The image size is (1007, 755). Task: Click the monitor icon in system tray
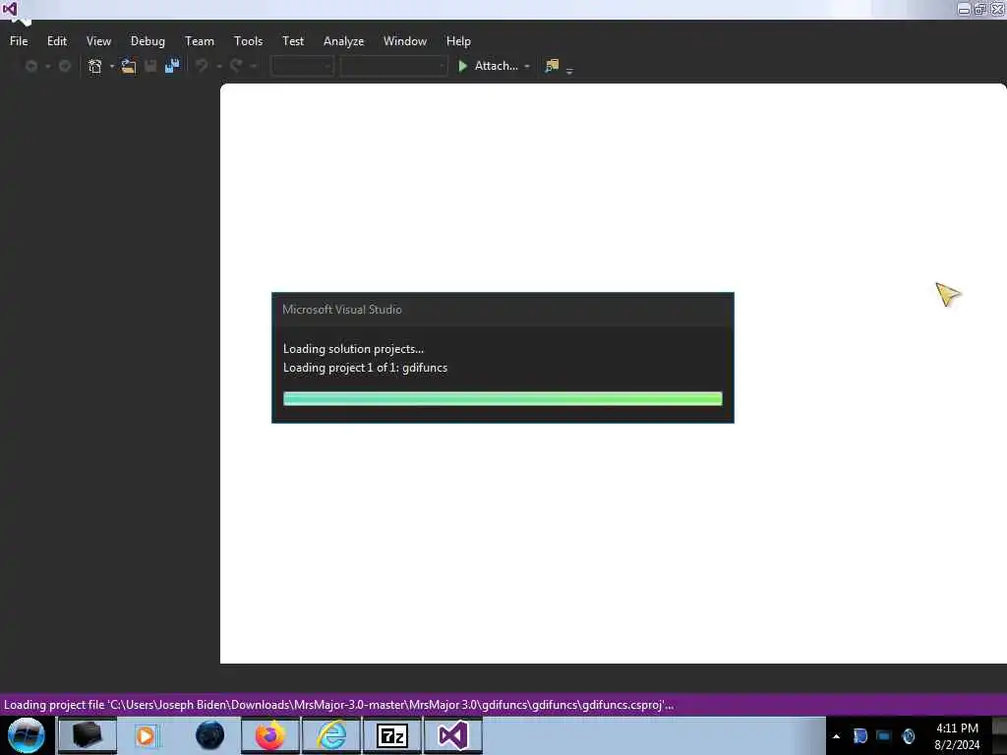(884, 736)
